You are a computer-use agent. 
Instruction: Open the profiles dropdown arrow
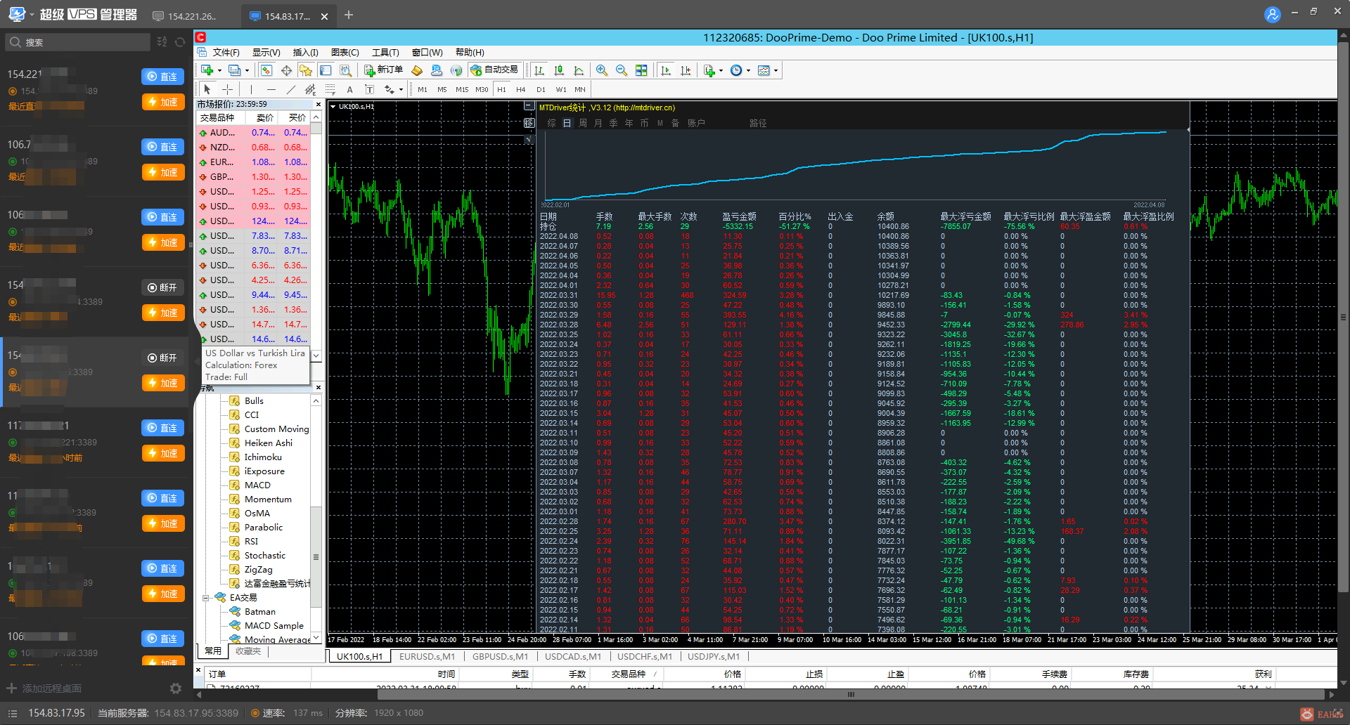(247, 70)
